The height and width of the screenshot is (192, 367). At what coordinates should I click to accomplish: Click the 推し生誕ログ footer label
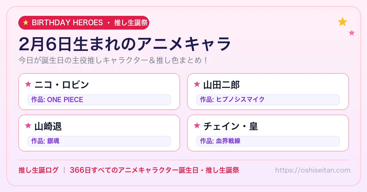pyautogui.click(x=38, y=170)
